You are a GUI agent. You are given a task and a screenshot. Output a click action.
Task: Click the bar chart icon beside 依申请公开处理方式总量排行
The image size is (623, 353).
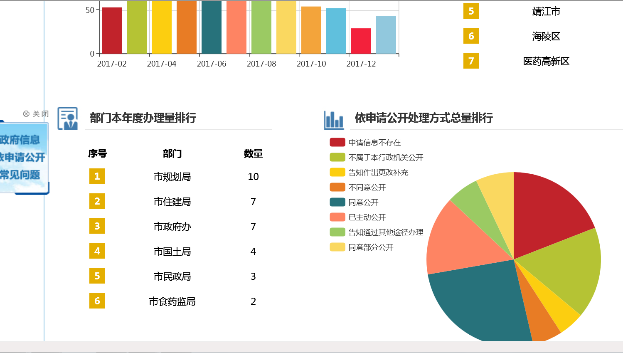pyautogui.click(x=334, y=120)
